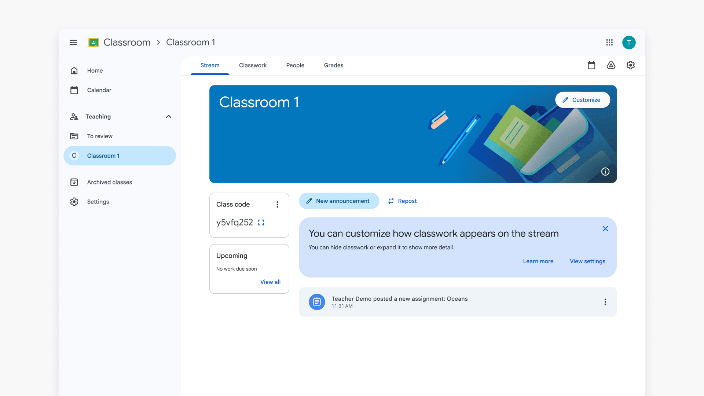704x396 pixels.
Task: Click the Customize banner button
Action: click(x=582, y=100)
